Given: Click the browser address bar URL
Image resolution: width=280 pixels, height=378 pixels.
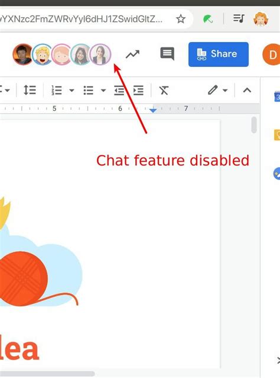Looking at the screenshot, I should 81,19.
